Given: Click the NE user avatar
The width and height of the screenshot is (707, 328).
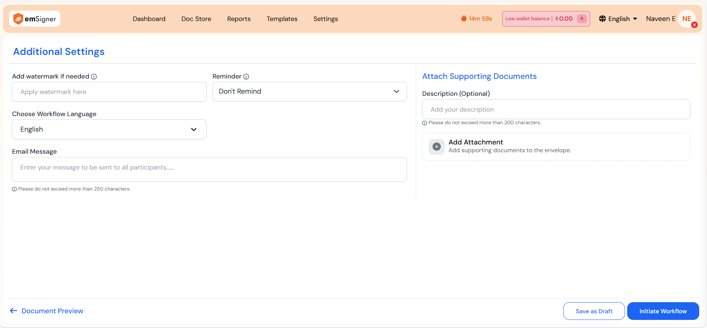Looking at the screenshot, I should coord(687,19).
